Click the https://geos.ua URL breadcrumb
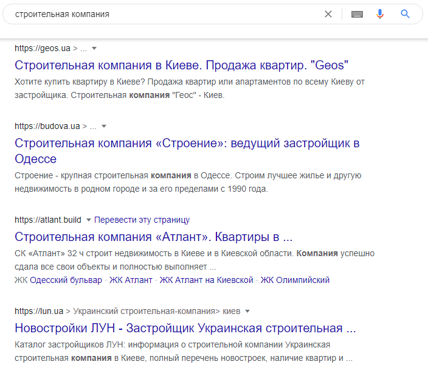 [x=43, y=48]
